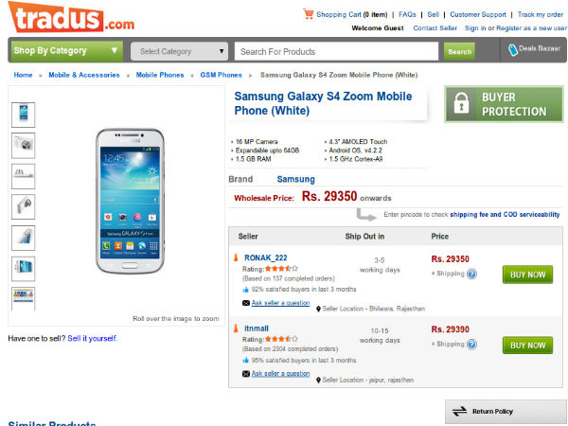Open the Sell it yourself link

click(93, 338)
